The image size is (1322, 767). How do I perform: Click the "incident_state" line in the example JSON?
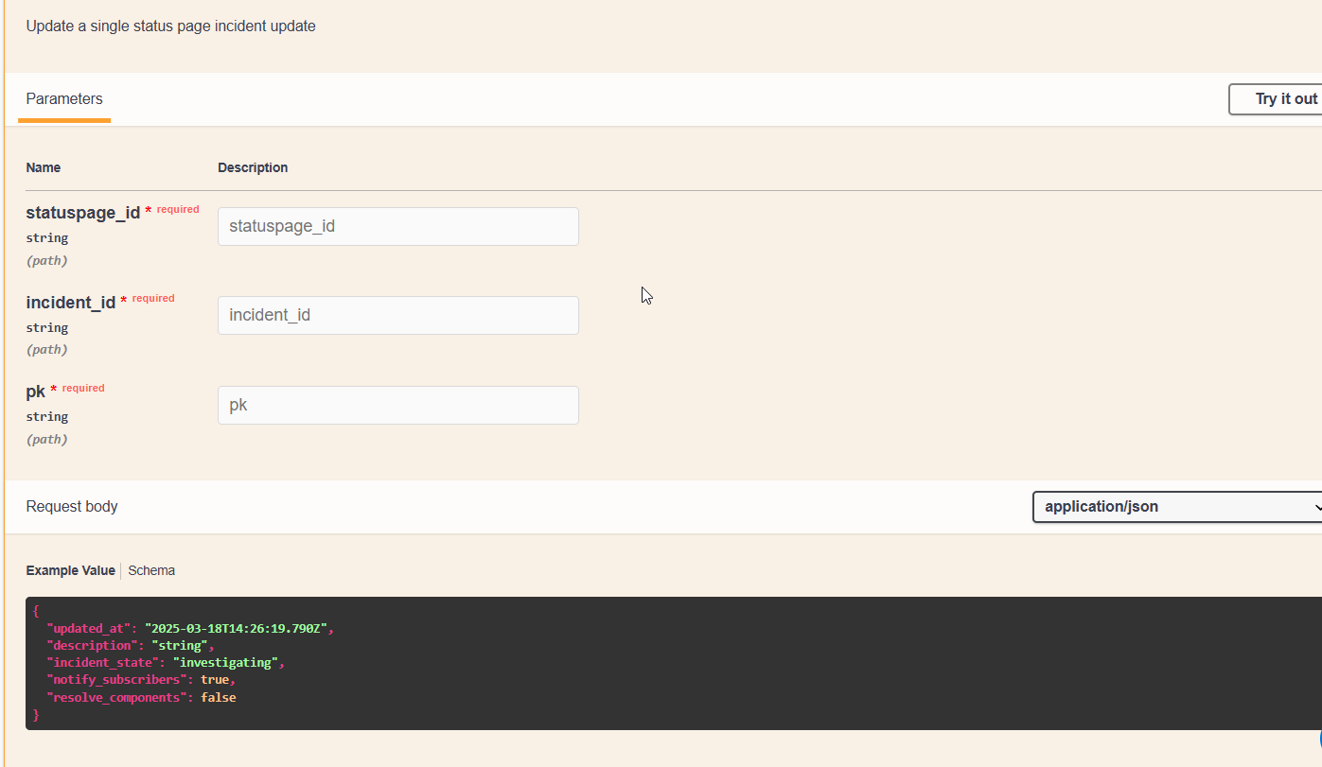(167, 663)
